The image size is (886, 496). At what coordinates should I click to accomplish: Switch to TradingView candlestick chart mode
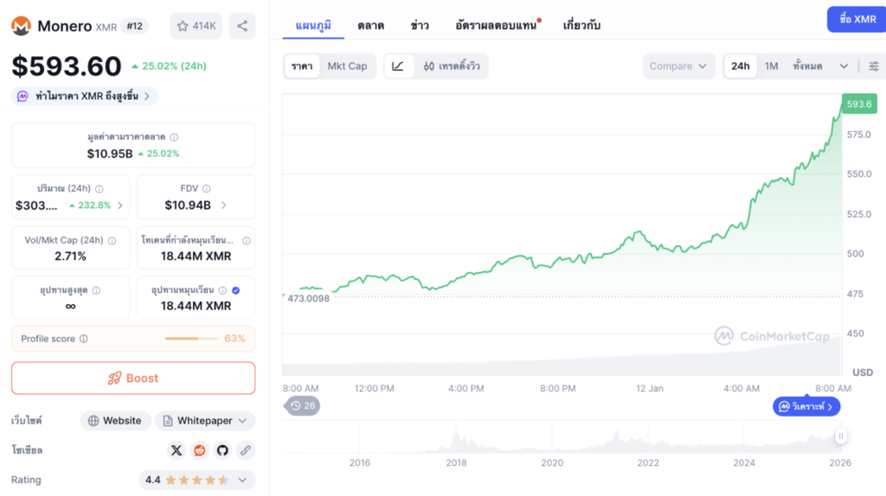tap(451, 67)
